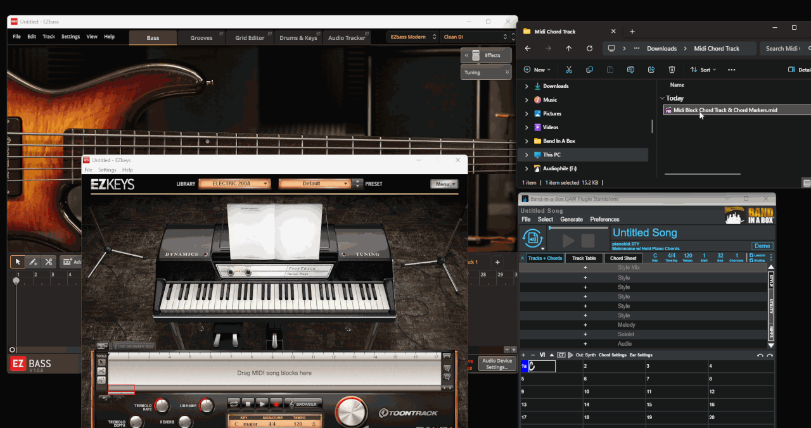
Task: Expand the Tuning panel in EZbass
Action: pos(486,72)
